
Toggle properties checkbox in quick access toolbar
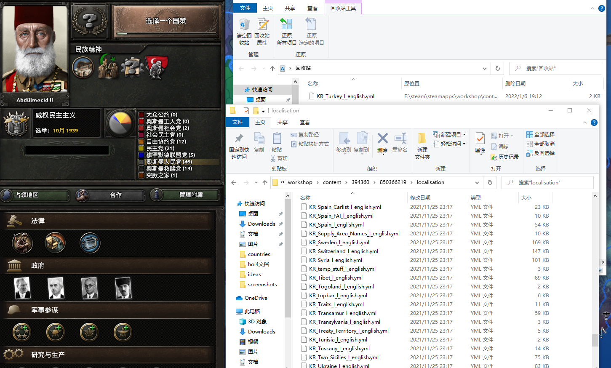coord(246,111)
